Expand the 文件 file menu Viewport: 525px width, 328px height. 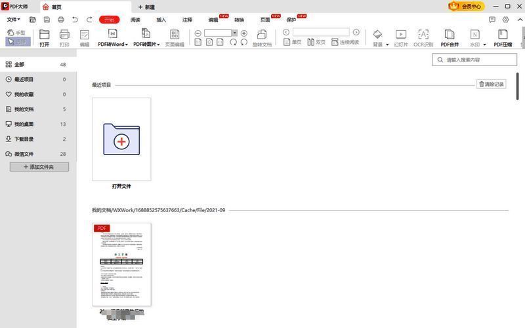tap(13, 20)
